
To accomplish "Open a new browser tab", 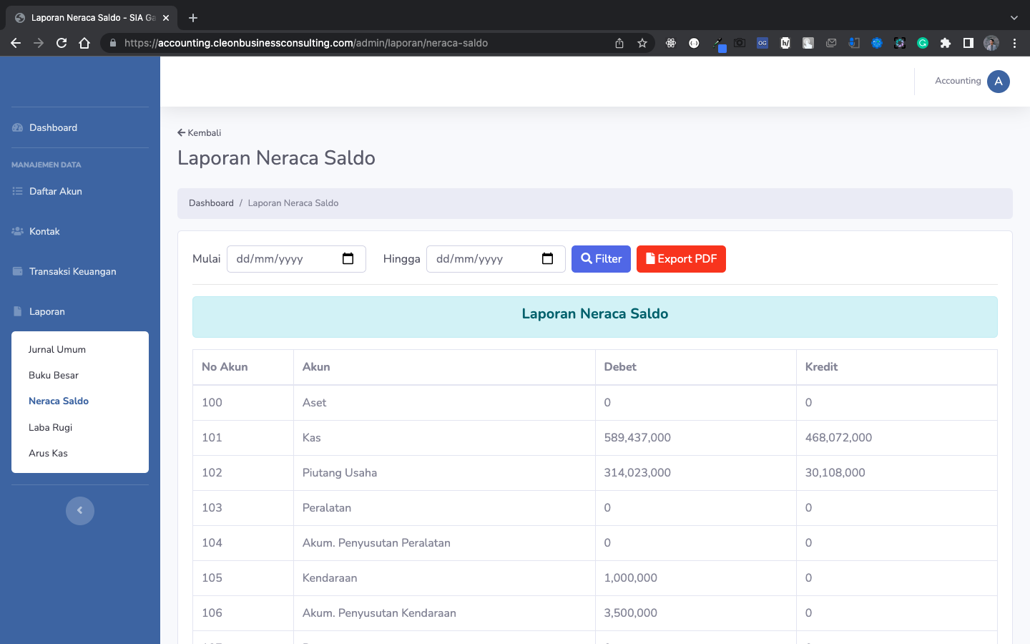I will (x=193, y=18).
